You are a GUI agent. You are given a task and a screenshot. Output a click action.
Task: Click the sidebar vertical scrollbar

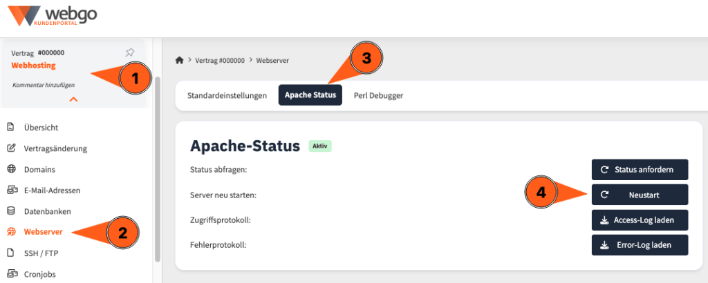pos(157,169)
